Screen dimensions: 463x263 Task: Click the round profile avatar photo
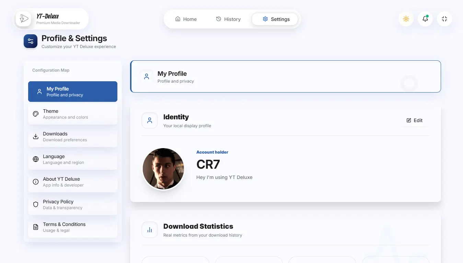(163, 169)
